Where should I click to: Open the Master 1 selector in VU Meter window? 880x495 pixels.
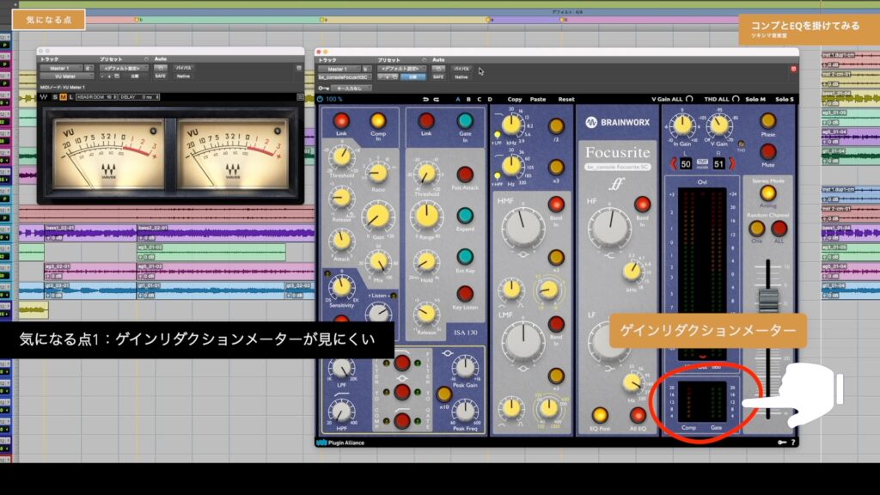pyautogui.click(x=60, y=68)
